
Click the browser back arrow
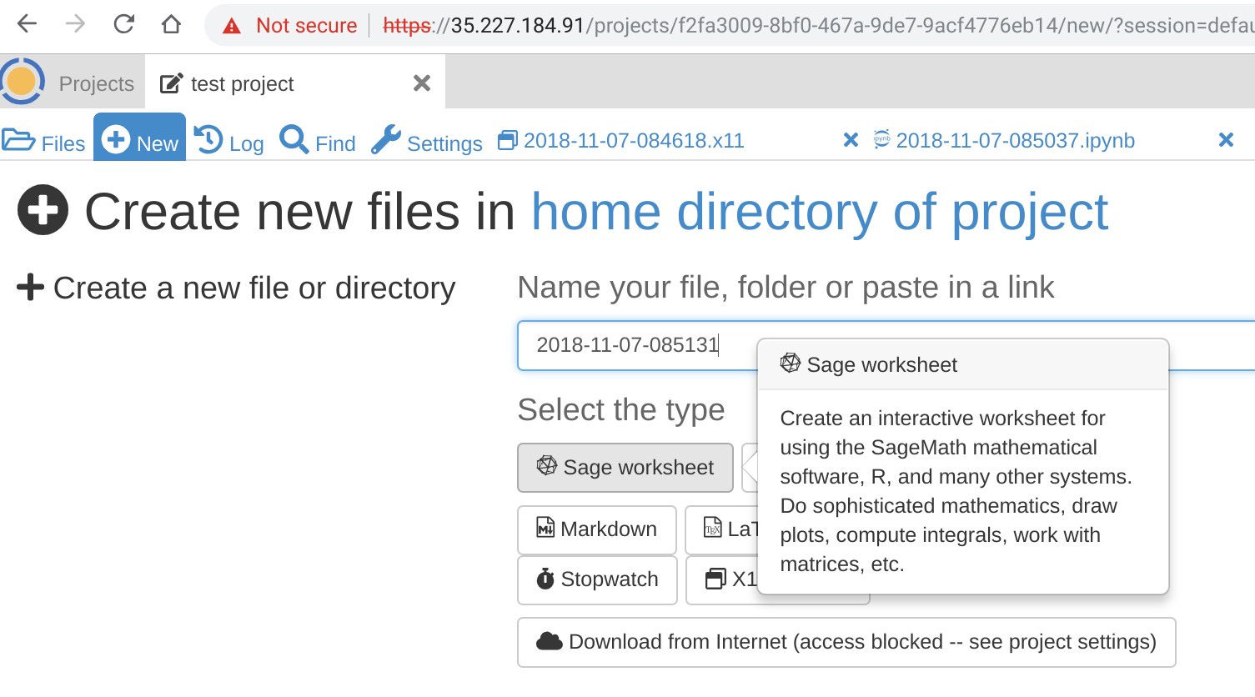28,24
